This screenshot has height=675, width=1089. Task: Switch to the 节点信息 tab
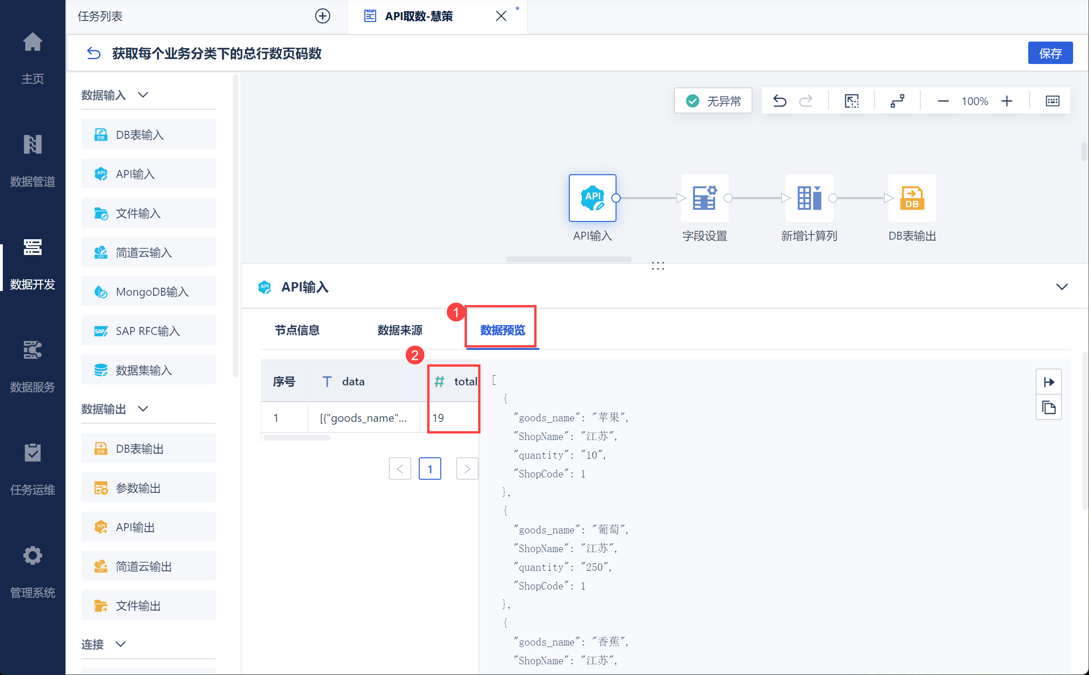coord(297,330)
